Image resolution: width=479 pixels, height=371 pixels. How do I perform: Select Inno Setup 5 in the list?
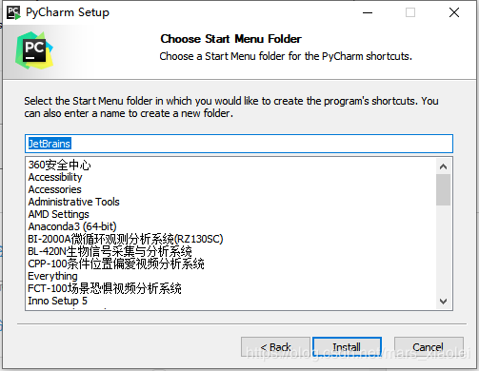pyautogui.click(x=57, y=301)
